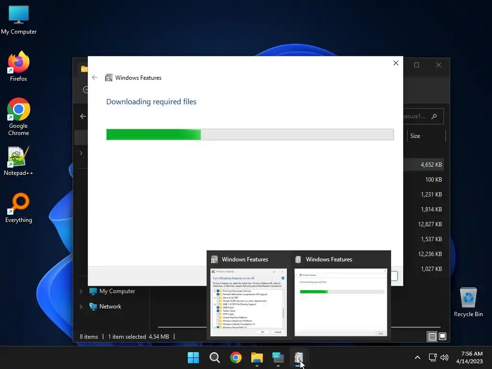Sort by the Size column header
The width and height of the screenshot is (492, 369).
tap(426, 136)
